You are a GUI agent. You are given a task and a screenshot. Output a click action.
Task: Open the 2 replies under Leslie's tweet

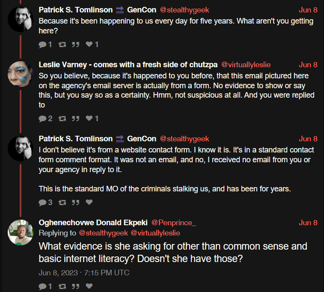(45, 119)
